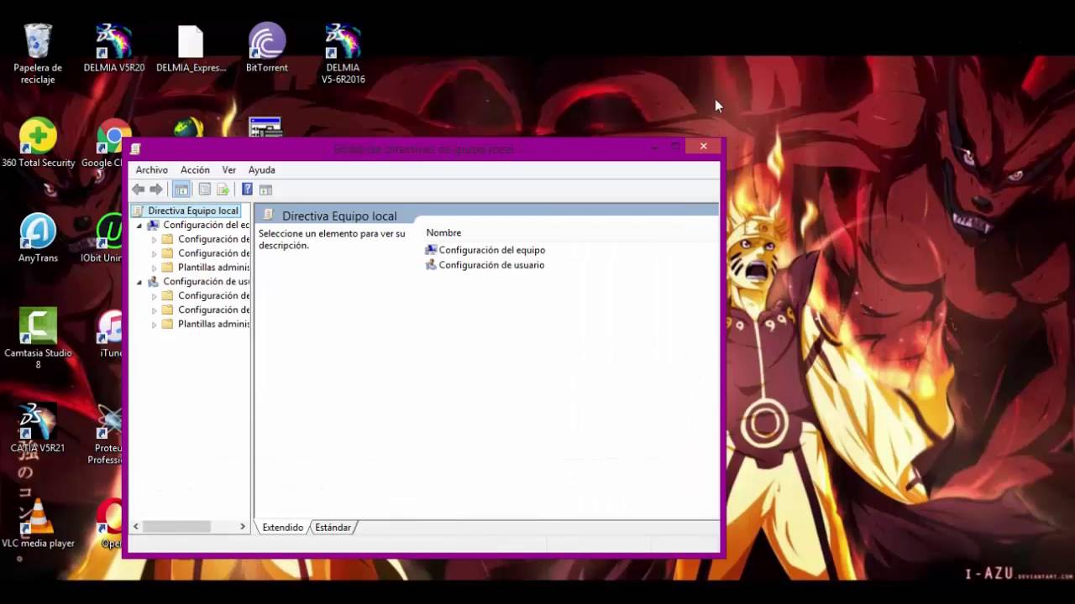The height and width of the screenshot is (604, 1075).
Task: Select Directiva Equipo local in the tree
Action: (193, 211)
